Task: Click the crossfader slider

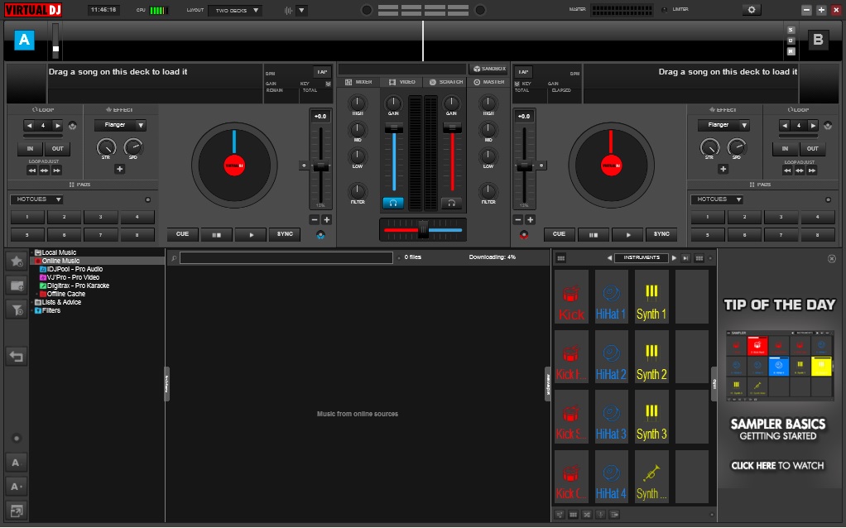Action: 422,230
